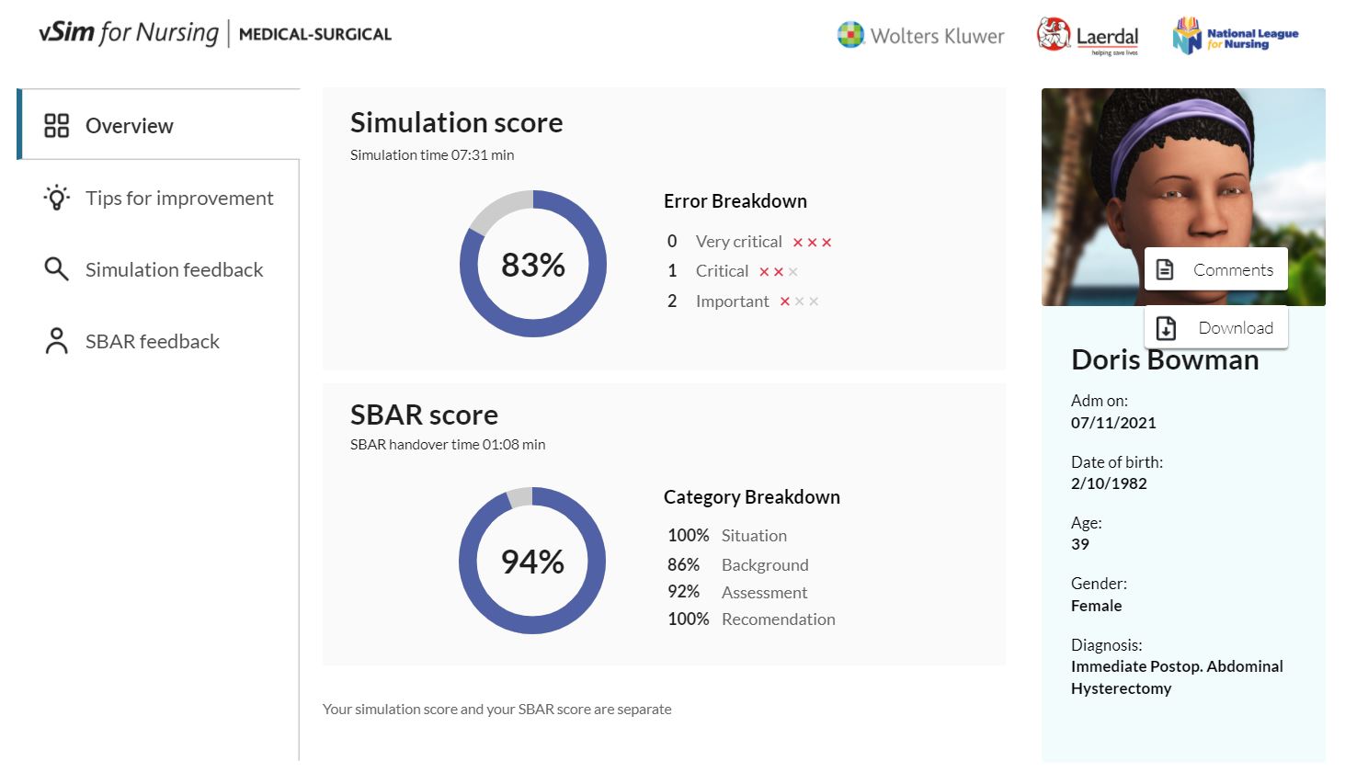
Task: Click the scores are separate note
Action: (497, 709)
